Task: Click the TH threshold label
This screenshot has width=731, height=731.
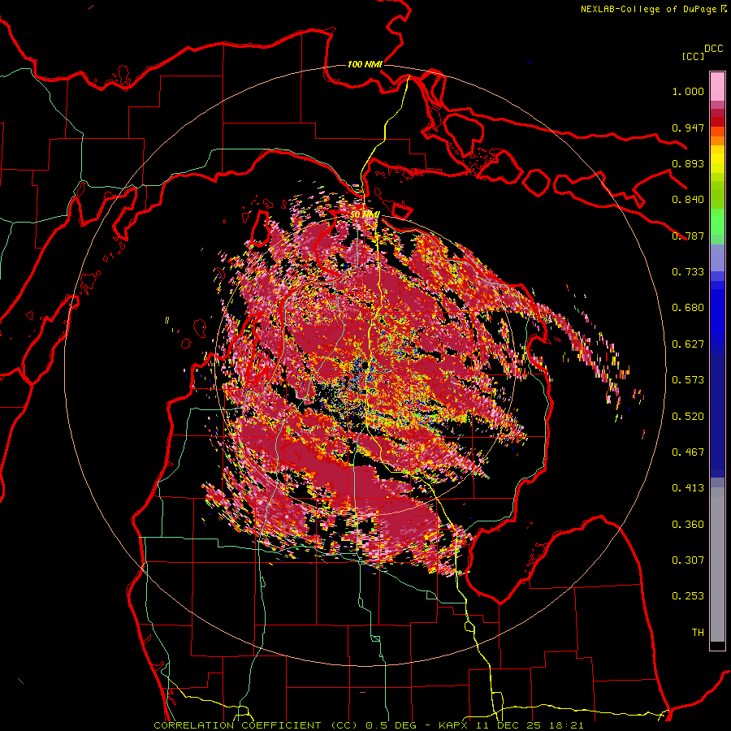Action: 698,633
